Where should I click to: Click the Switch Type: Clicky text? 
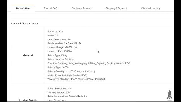pos(57,55)
